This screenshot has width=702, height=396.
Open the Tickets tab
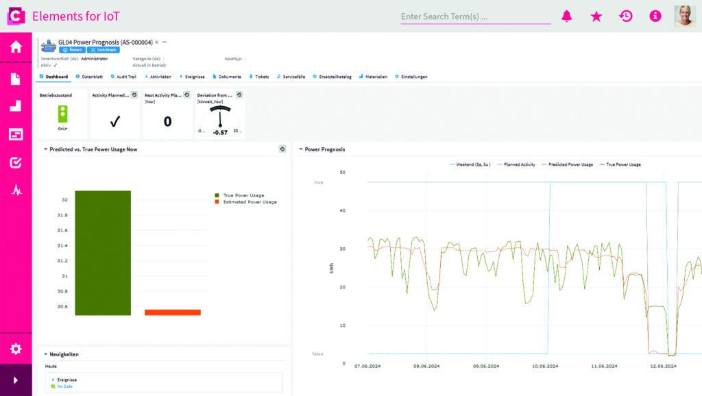[x=259, y=77]
